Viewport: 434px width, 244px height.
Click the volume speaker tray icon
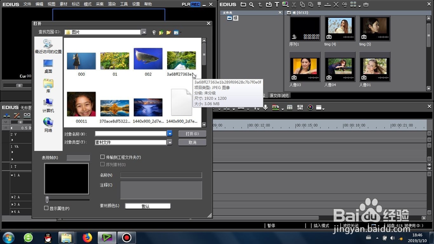392,238
